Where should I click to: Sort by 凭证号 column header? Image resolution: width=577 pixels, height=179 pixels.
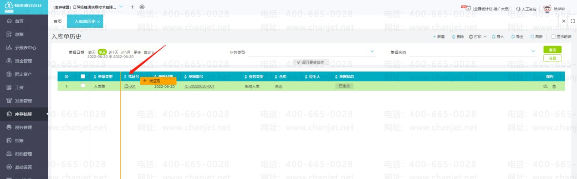[x=131, y=77]
